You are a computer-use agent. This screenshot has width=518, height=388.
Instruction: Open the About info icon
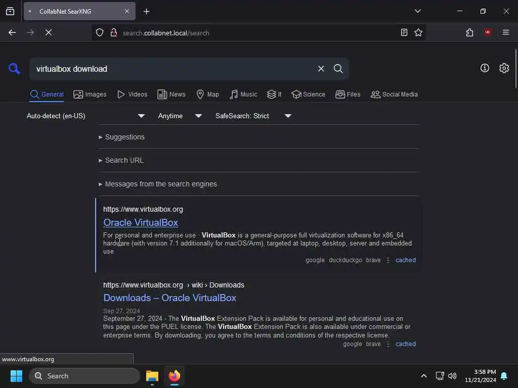tap(485, 68)
